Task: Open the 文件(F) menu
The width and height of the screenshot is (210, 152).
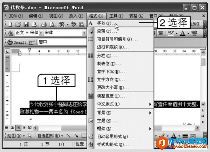Action: point(16,16)
